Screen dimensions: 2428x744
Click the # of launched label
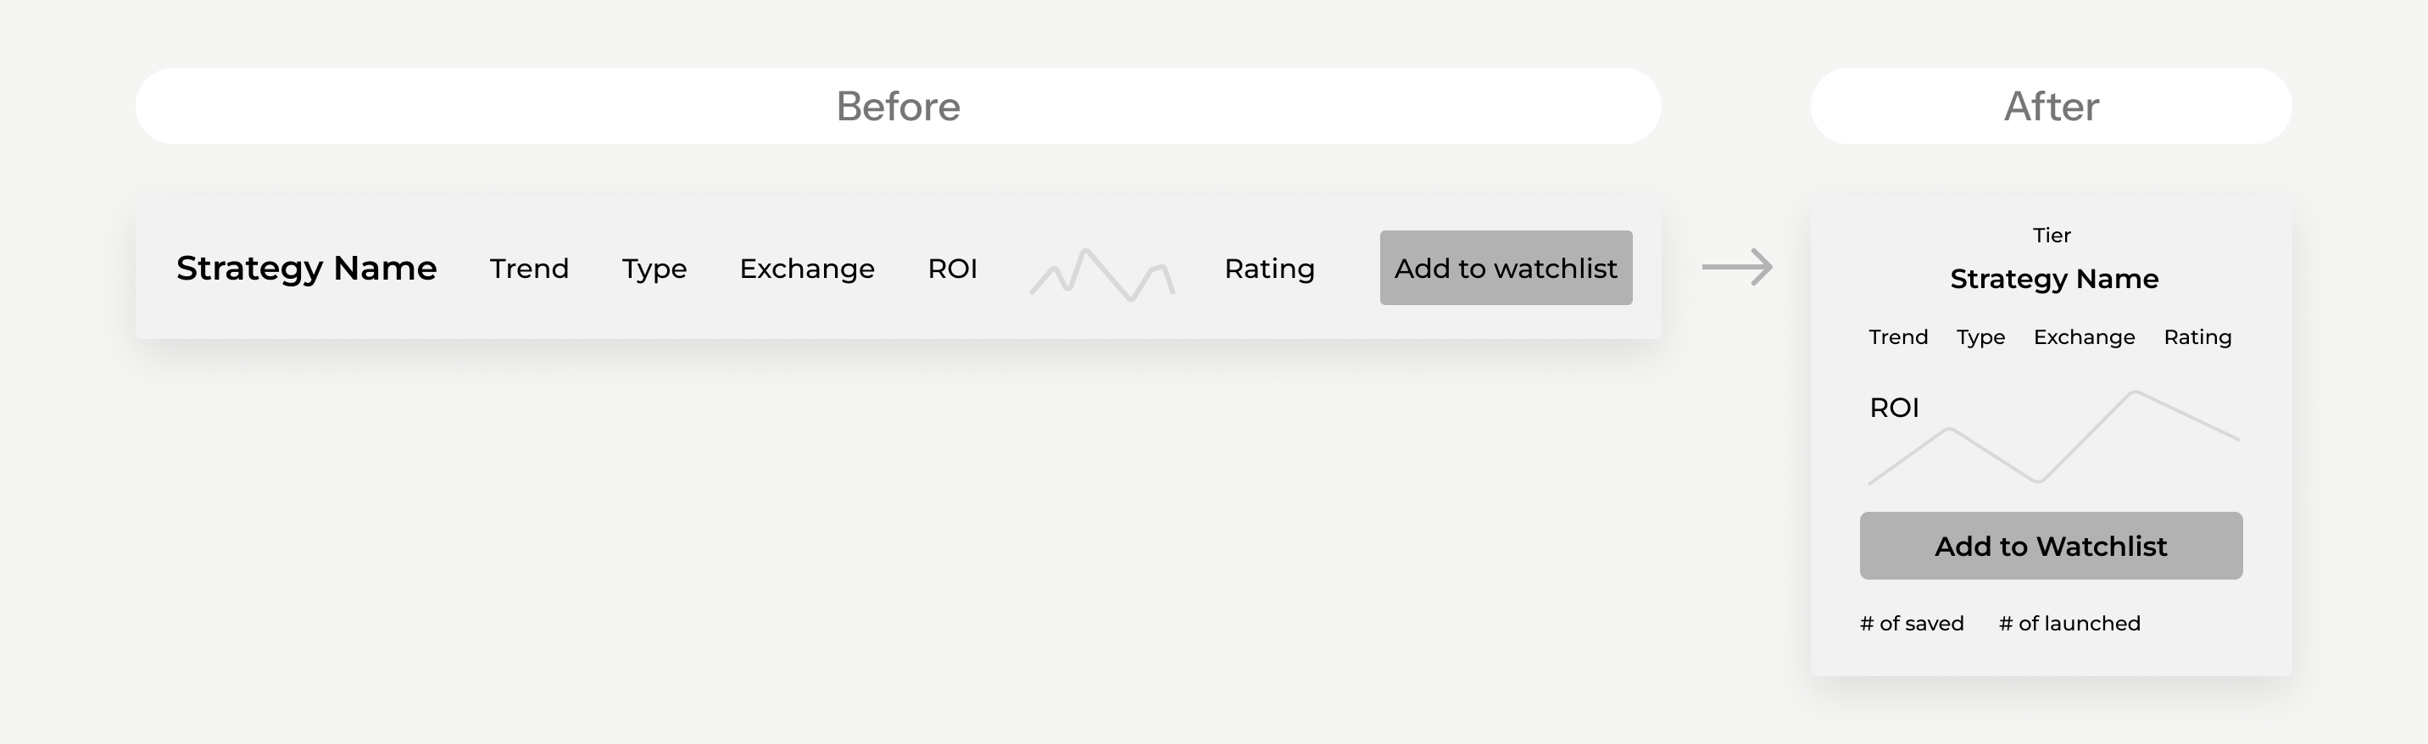[x=2069, y=624]
